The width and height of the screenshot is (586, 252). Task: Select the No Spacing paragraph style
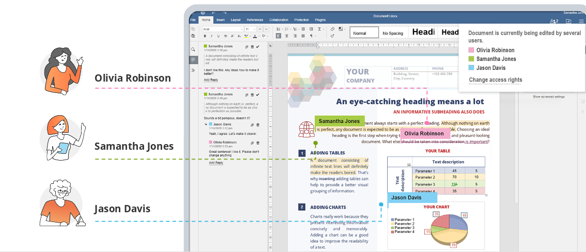[392, 33]
